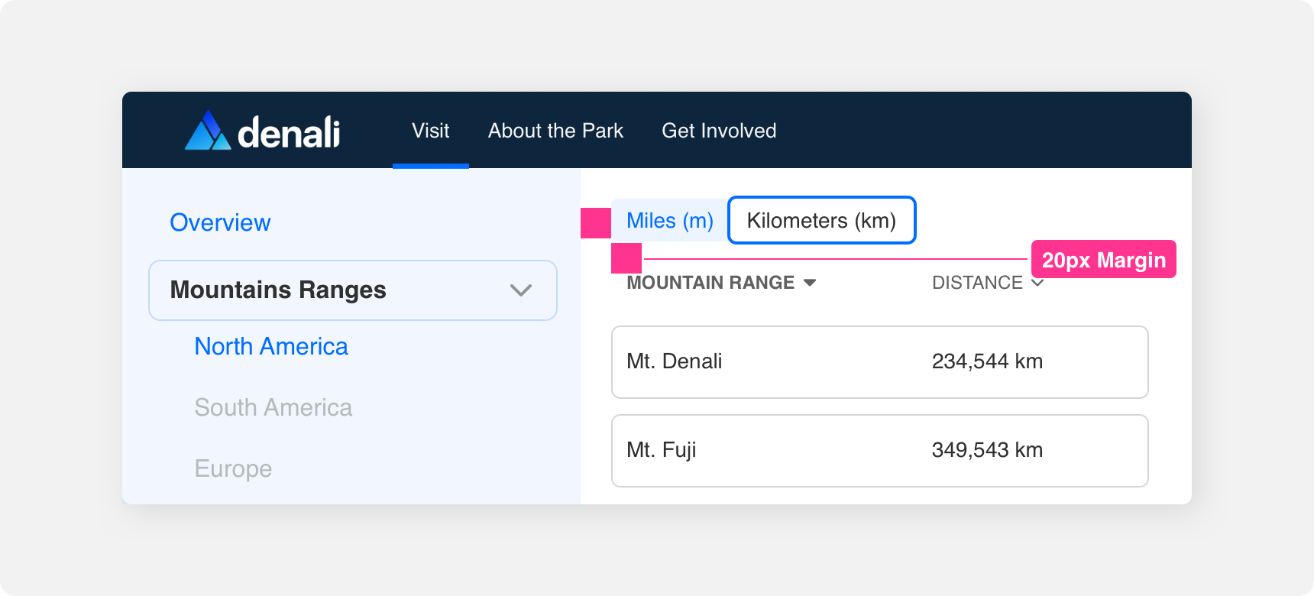Select Europe in the sidebar

click(x=233, y=468)
